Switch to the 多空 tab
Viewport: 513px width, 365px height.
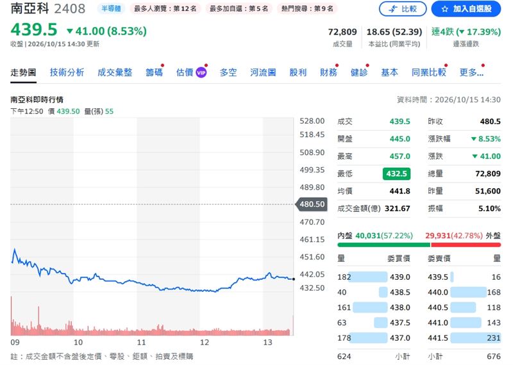click(228, 72)
